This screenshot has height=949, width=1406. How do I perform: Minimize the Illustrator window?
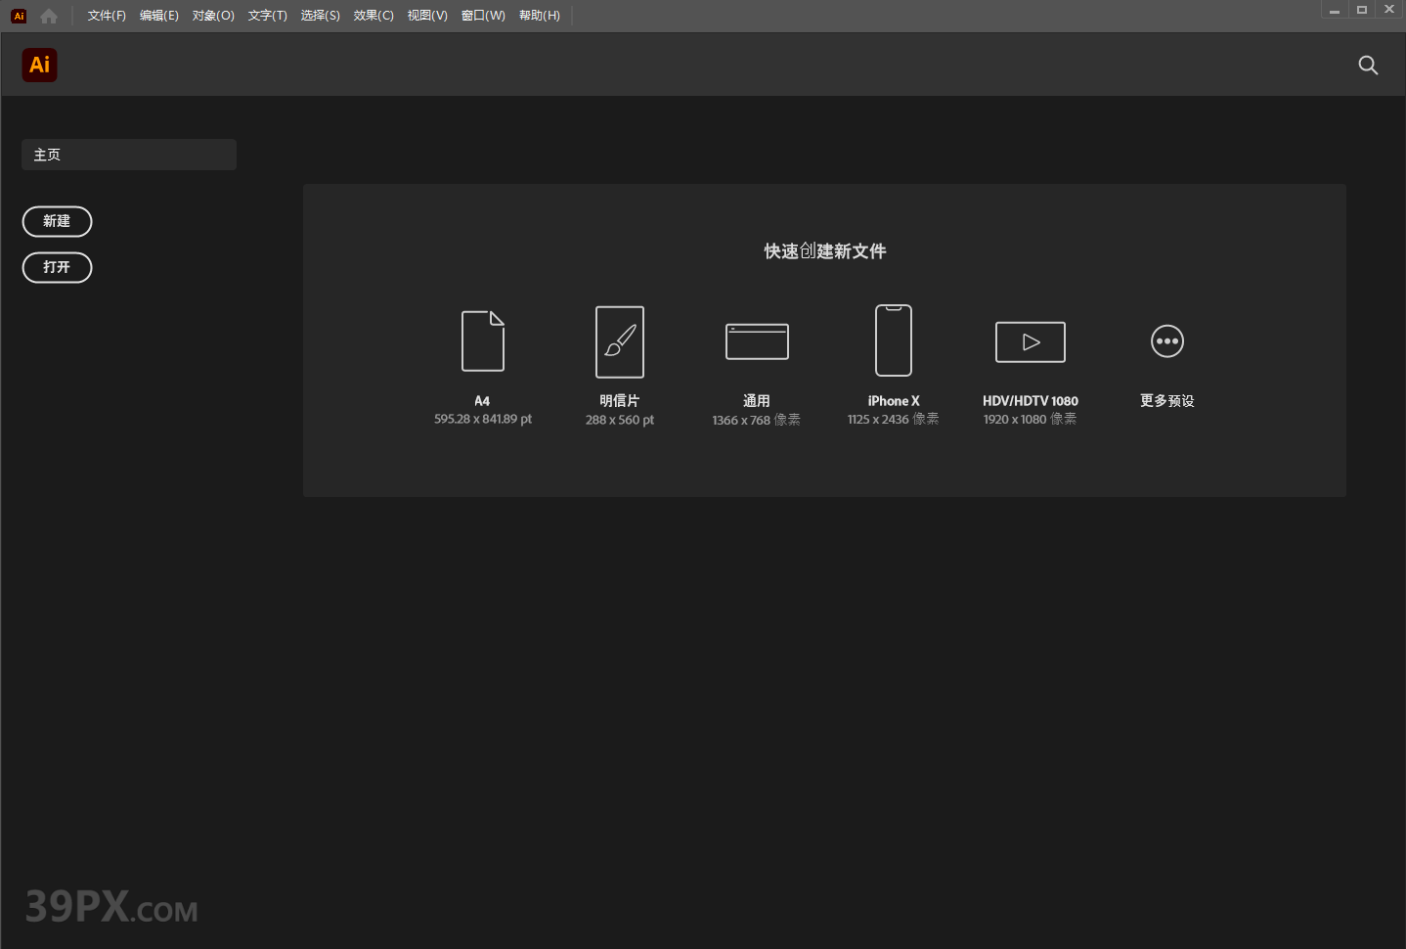pos(1334,10)
